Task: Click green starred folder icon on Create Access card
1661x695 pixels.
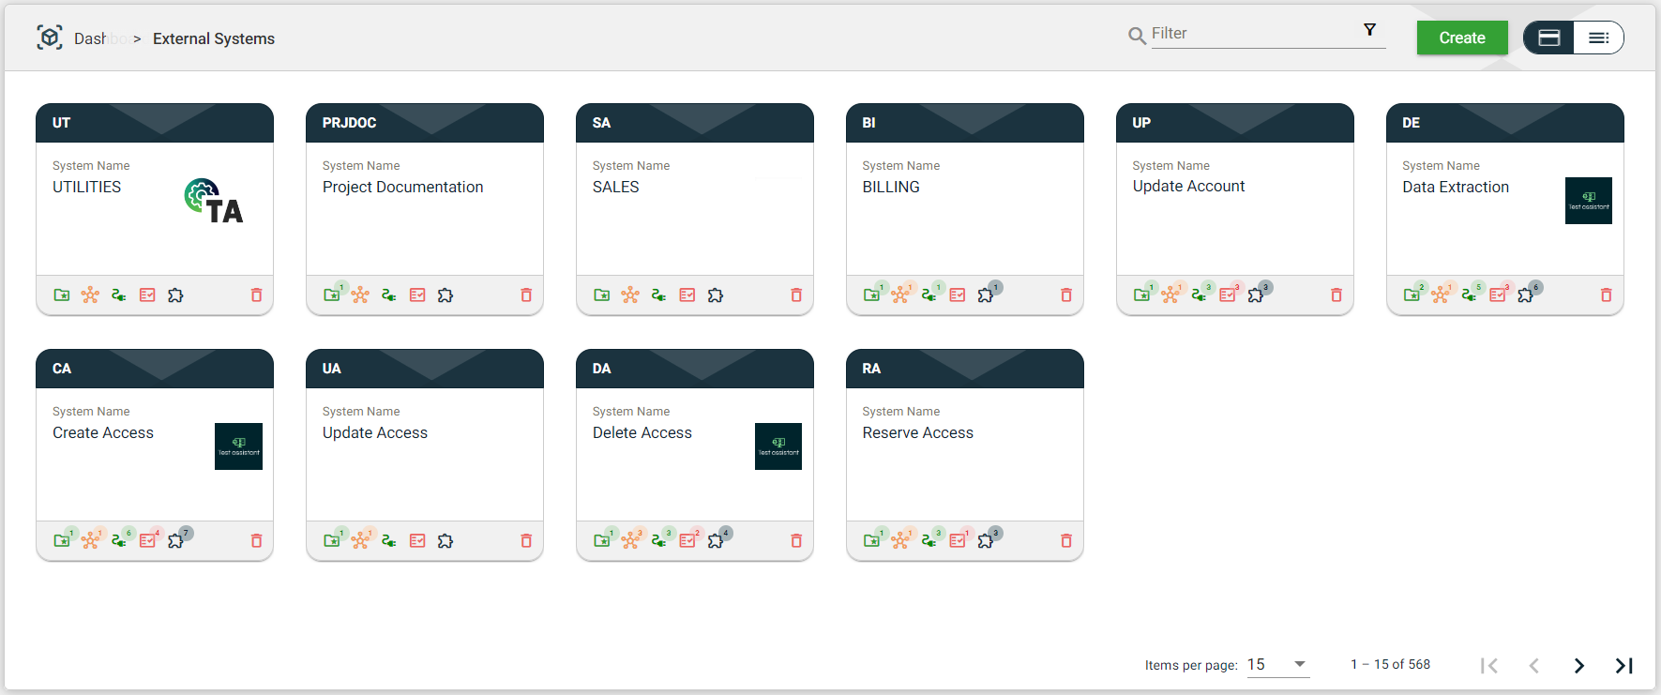Action: (62, 541)
